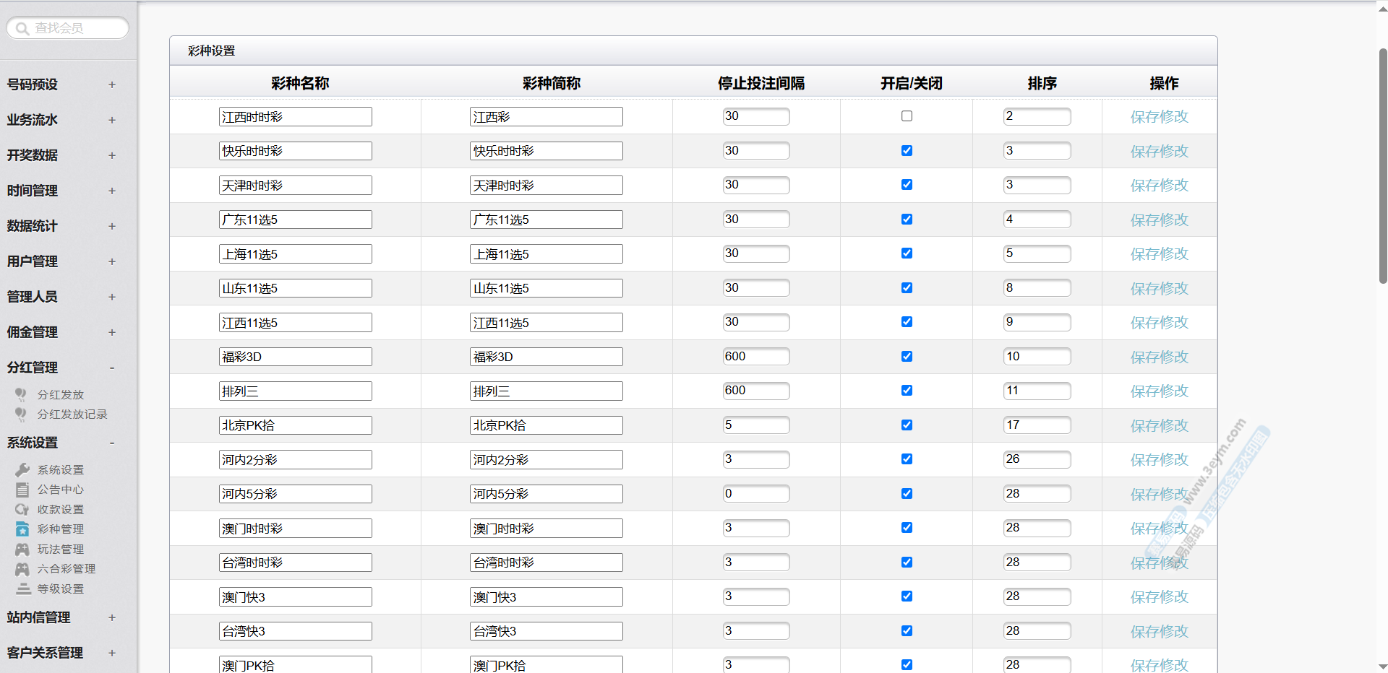Disable the 北京PK拾 checkbox
The image size is (1388, 673).
point(907,425)
